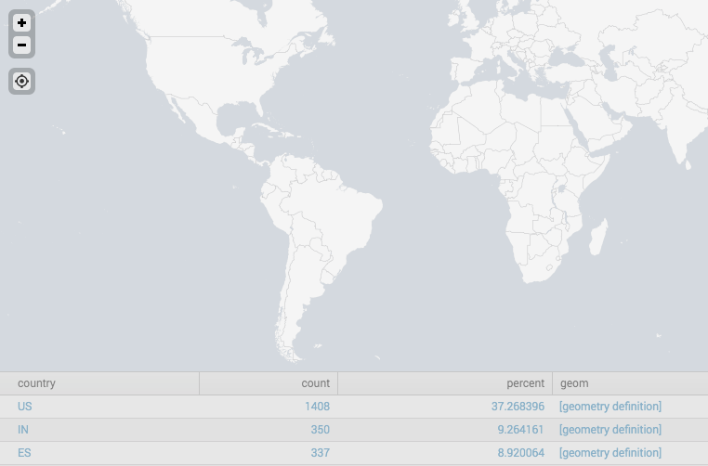Image resolution: width=708 pixels, height=466 pixels.
Task: Click the geom column header
Action: coord(573,383)
